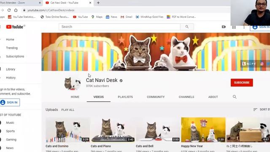Viewport: 270px width, 152px height.
Task: Reload the page with the browser refresh icon
Action: [9, 10]
